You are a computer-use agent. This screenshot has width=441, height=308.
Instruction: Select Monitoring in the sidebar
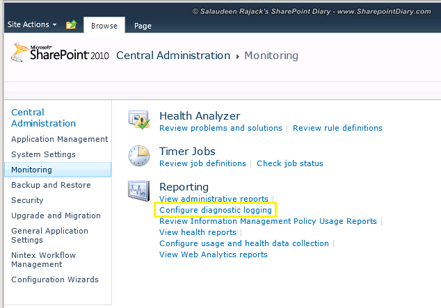(58, 170)
